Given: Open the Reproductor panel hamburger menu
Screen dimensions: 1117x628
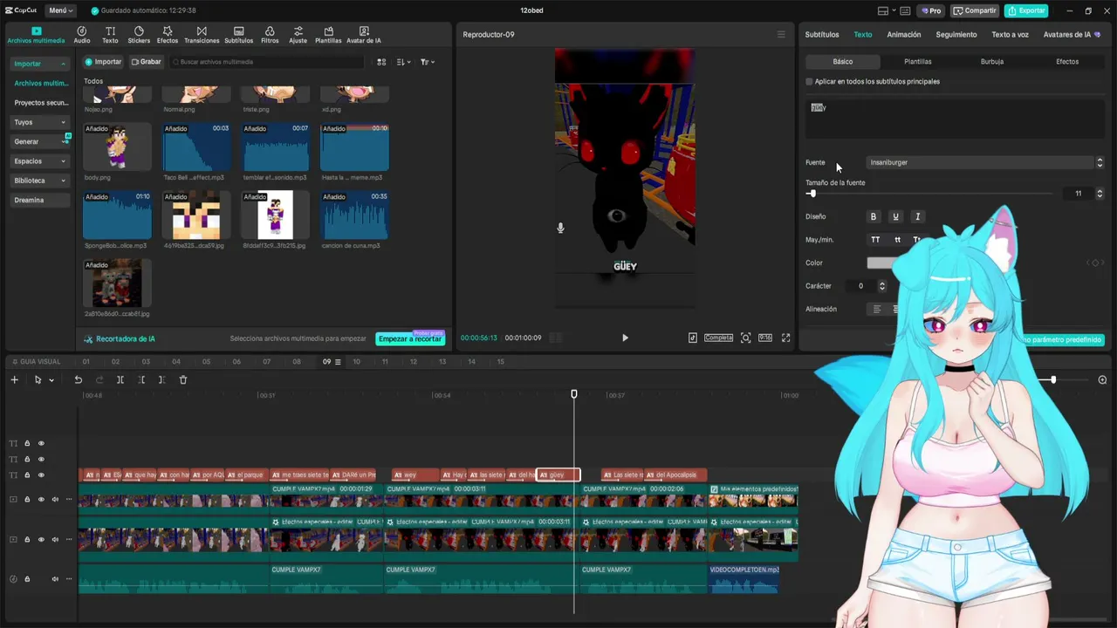Looking at the screenshot, I should point(781,35).
